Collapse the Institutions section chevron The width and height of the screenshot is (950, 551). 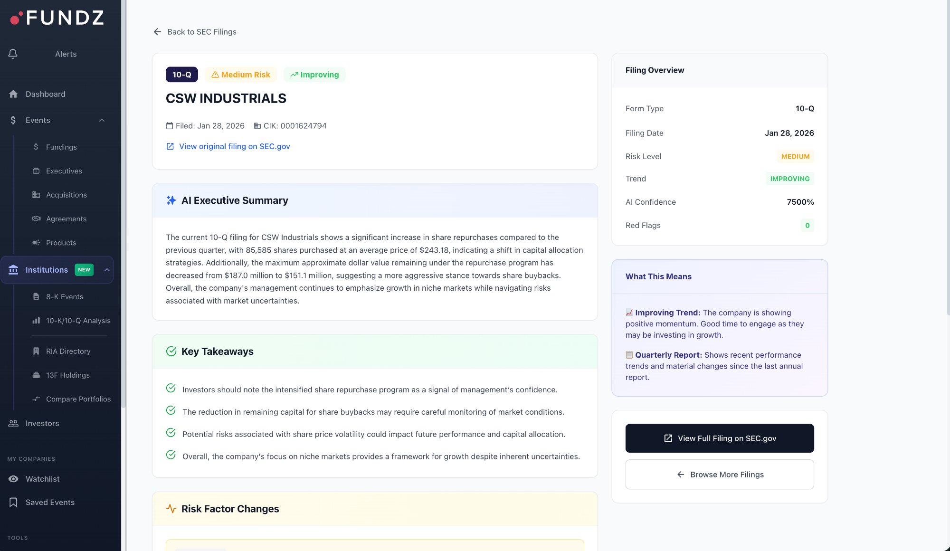pyautogui.click(x=107, y=270)
